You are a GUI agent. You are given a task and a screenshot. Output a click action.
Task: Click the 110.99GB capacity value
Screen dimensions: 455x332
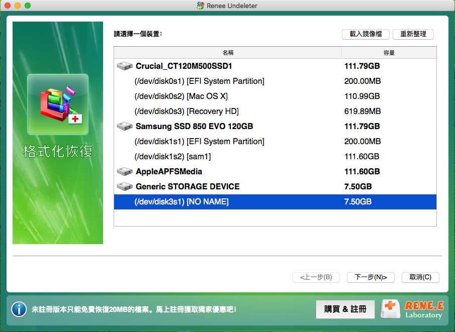click(x=362, y=96)
